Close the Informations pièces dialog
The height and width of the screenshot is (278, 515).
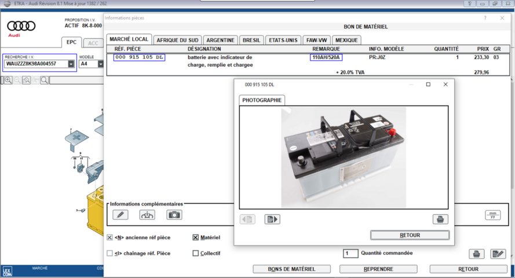pyautogui.click(x=502, y=18)
